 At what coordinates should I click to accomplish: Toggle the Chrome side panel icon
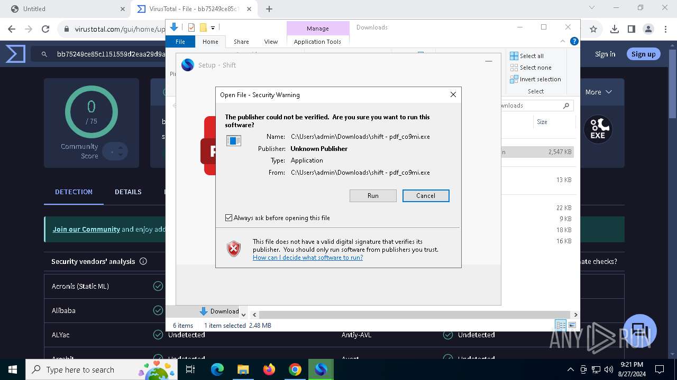(632, 29)
